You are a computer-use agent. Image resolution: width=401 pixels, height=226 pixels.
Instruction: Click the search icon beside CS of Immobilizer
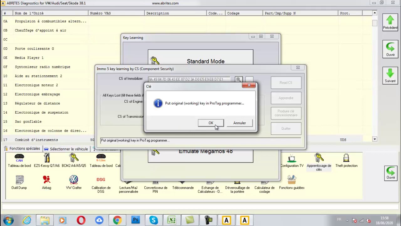coord(238,80)
